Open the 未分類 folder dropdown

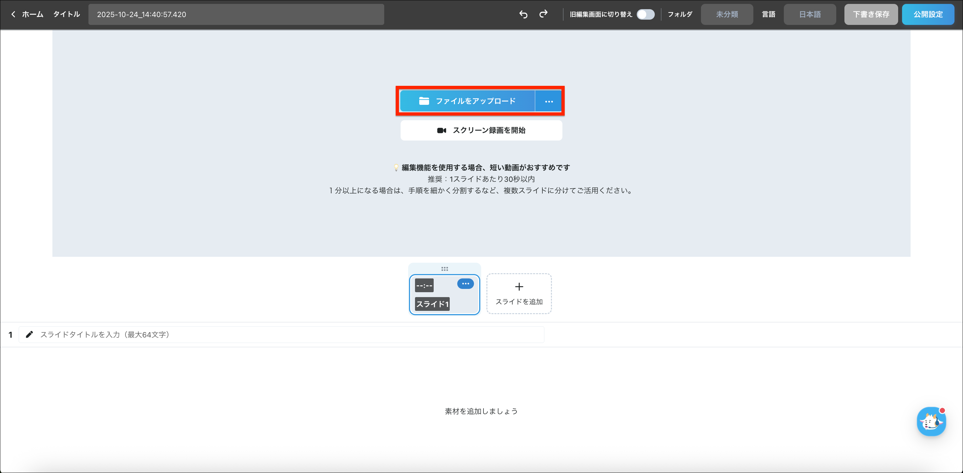[x=727, y=15]
